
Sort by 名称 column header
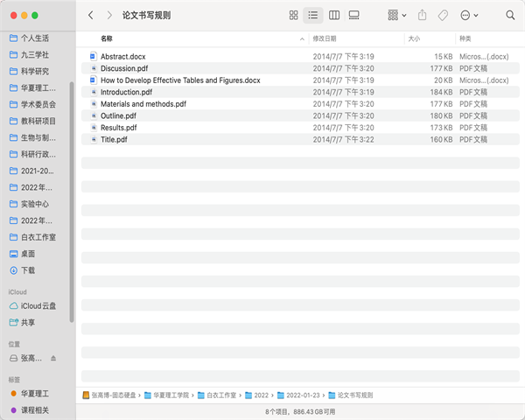pyautogui.click(x=107, y=38)
